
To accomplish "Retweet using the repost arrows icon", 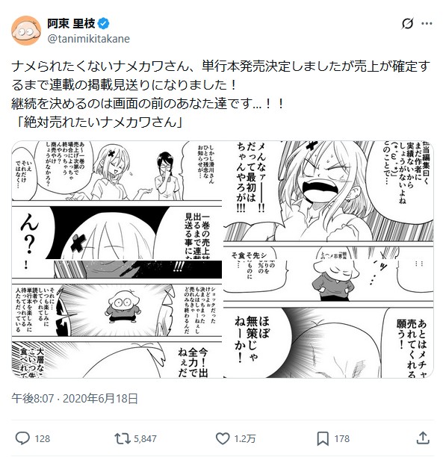I will pos(123,438).
